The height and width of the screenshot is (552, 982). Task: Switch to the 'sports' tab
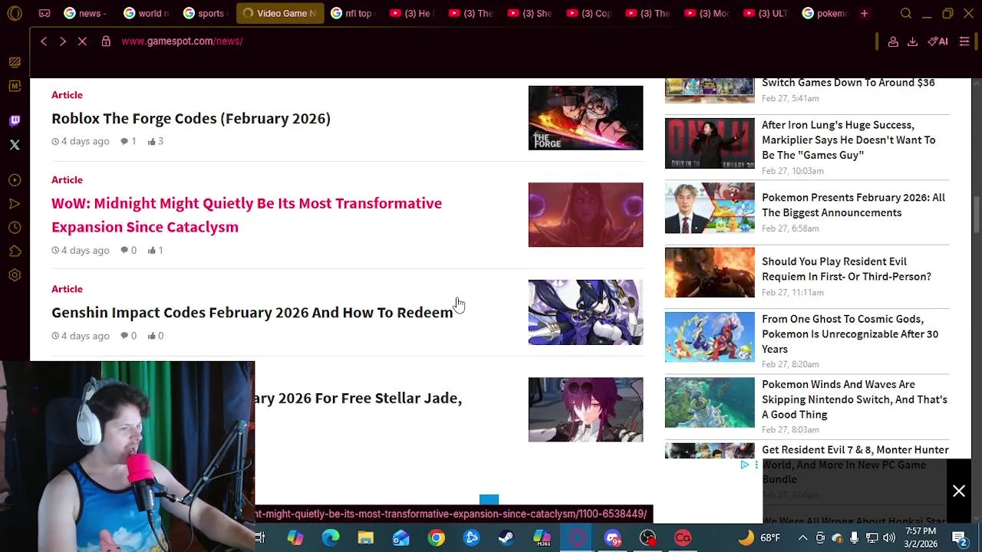(206, 13)
